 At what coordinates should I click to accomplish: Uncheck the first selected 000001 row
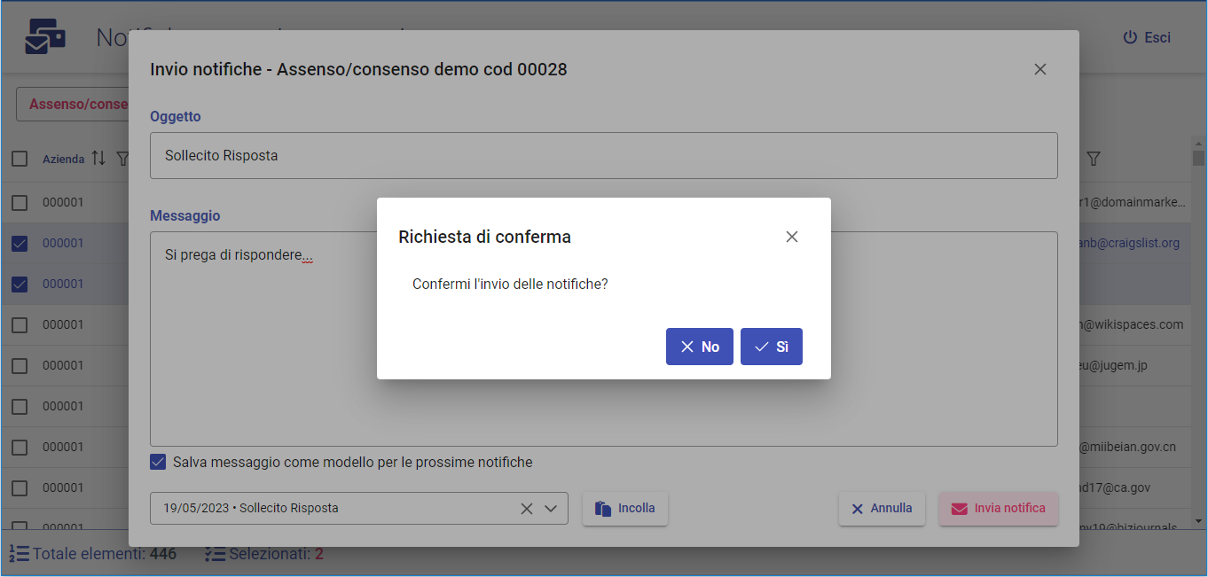[x=20, y=244]
